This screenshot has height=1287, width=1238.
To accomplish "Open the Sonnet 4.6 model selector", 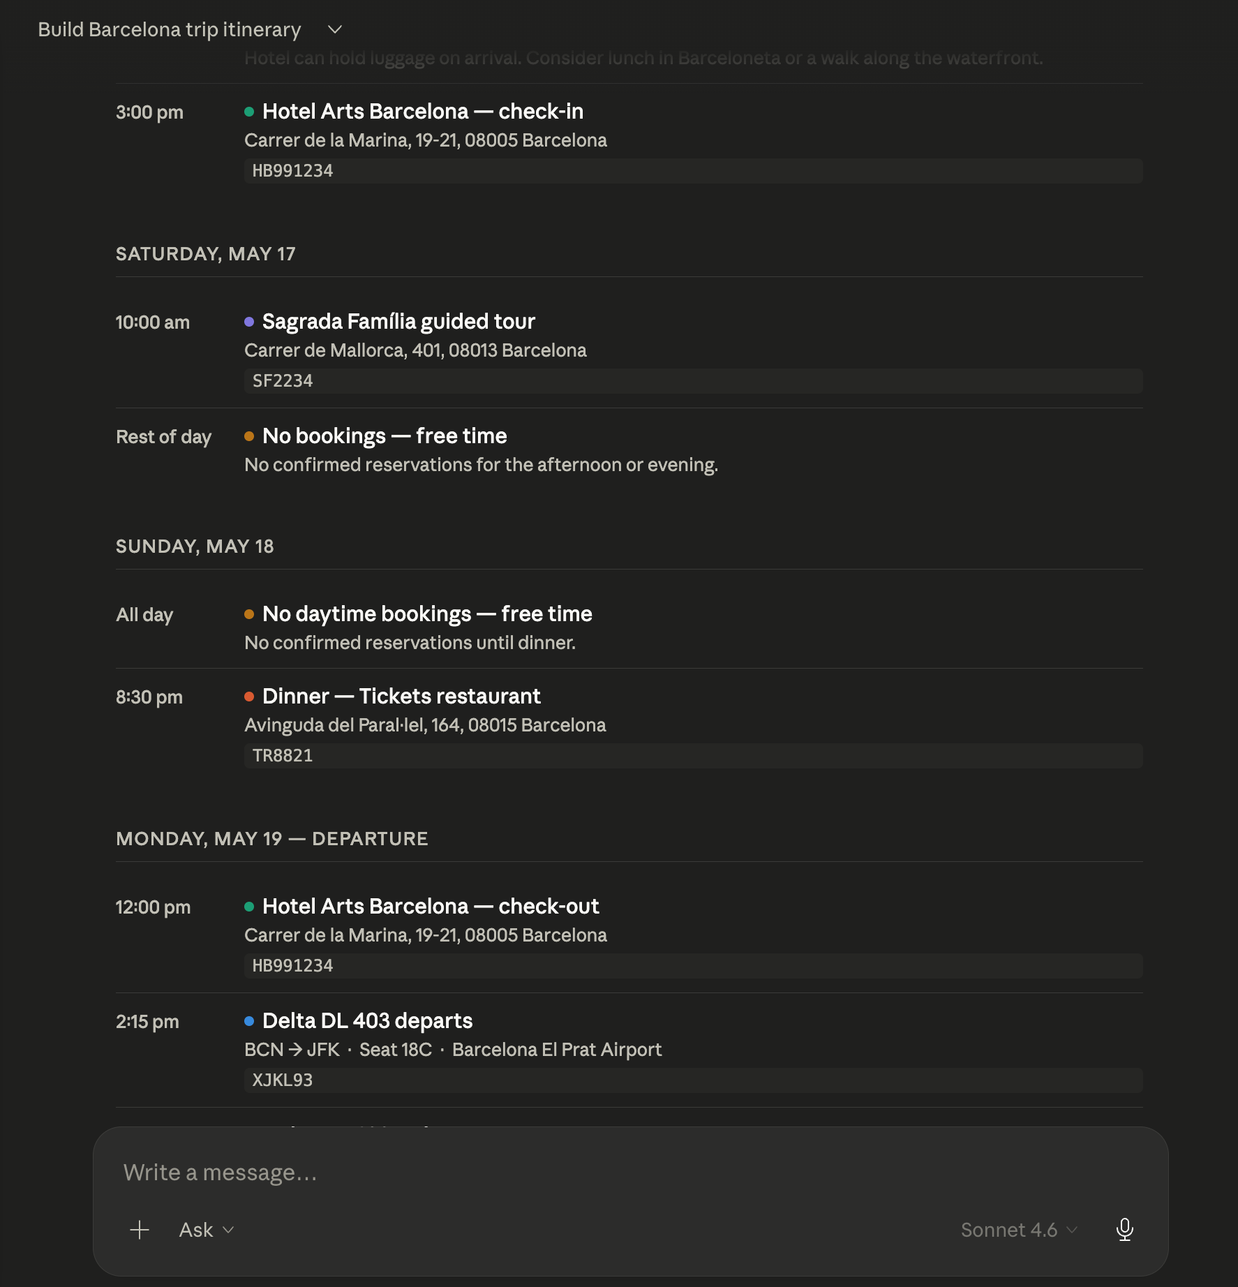I will click(1019, 1230).
